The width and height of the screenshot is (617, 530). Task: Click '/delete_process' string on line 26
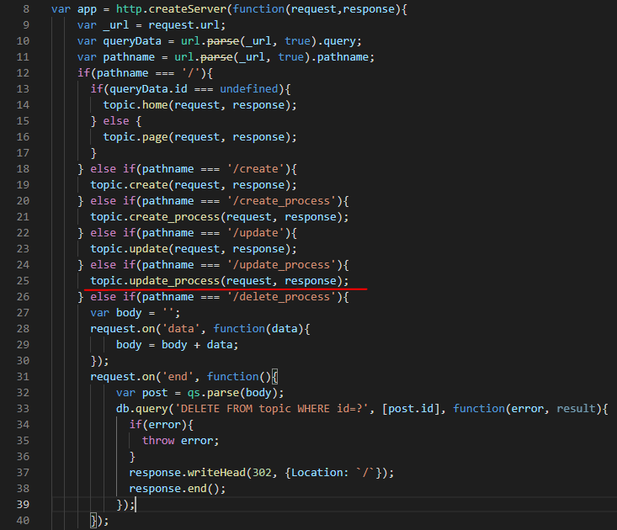[x=282, y=297]
